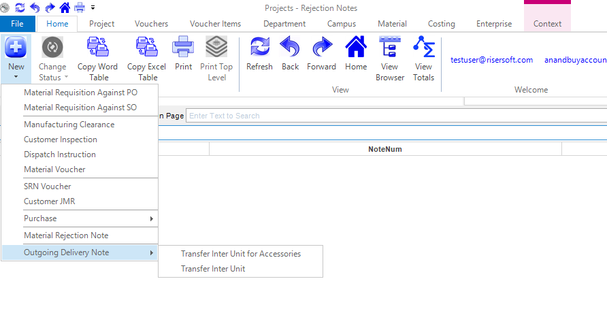Click the house icon in View group
The height and width of the screenshot is (311, 607).
[356, 49]
